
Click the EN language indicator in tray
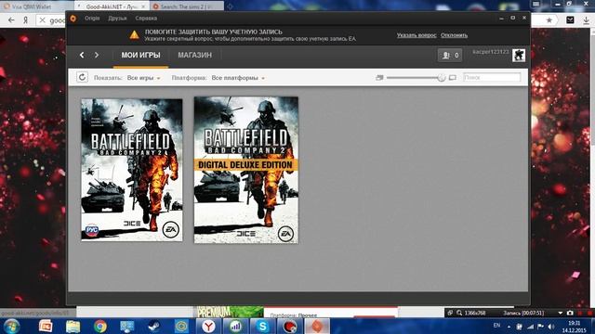[x=496, y=326]
